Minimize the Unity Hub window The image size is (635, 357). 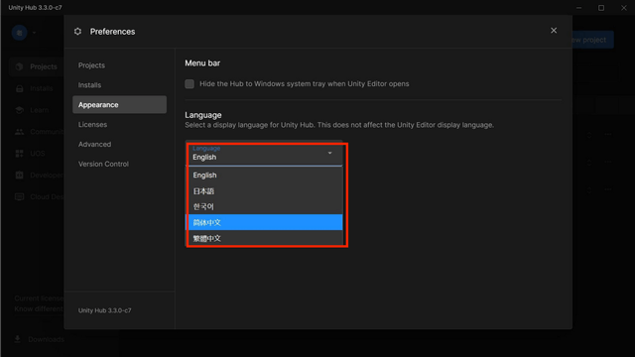pos(579,8)
